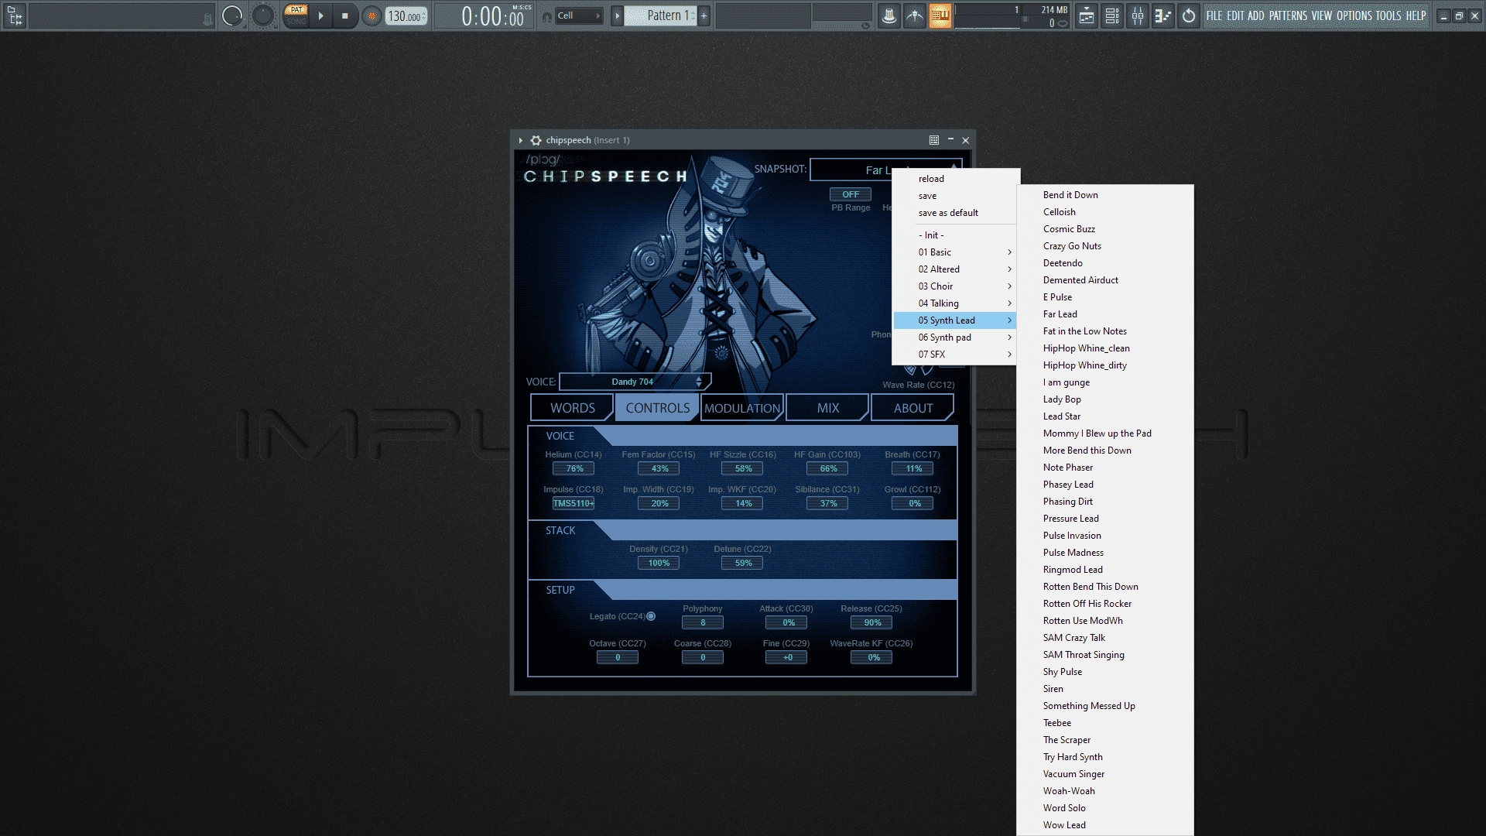Switch to the WORDS tab
Screen dimensions: 1486x836
coord(573,408)
